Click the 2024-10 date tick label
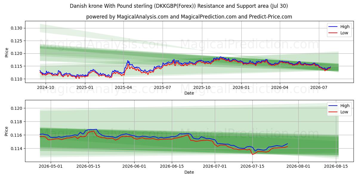The width and height of the screenshot is (358, 179). click(x=46, y=87)
